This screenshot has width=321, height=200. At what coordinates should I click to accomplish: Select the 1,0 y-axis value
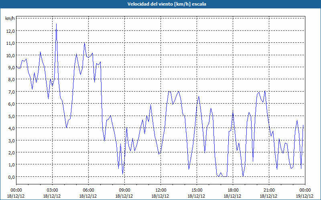tap(11, 165)
